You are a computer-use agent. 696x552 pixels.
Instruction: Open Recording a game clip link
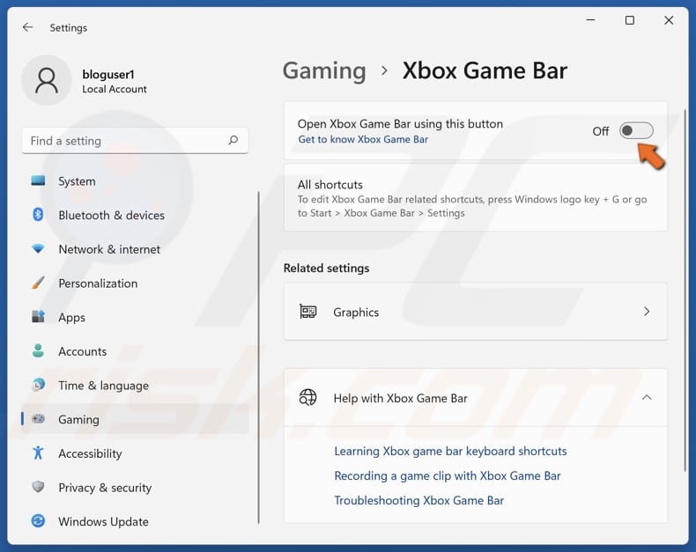(x=447, y=475)
